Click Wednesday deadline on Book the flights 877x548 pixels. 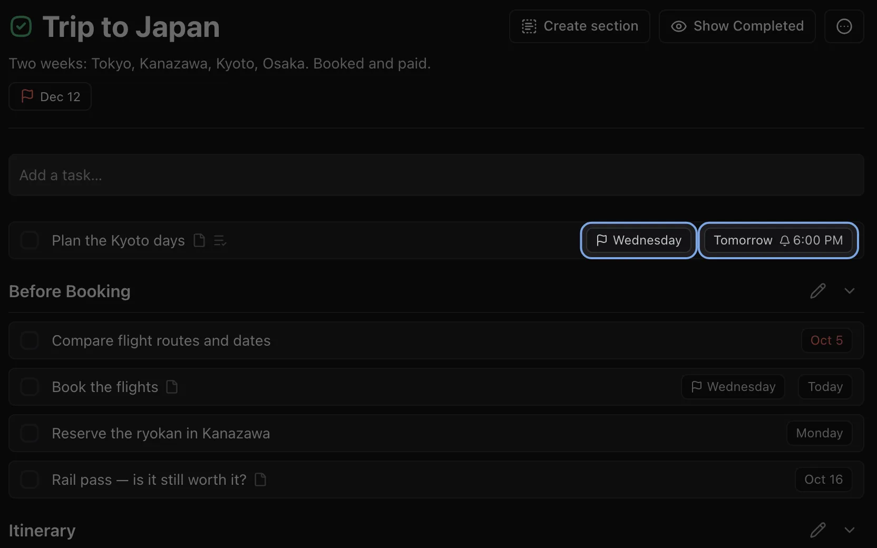(x=733, y=387)
